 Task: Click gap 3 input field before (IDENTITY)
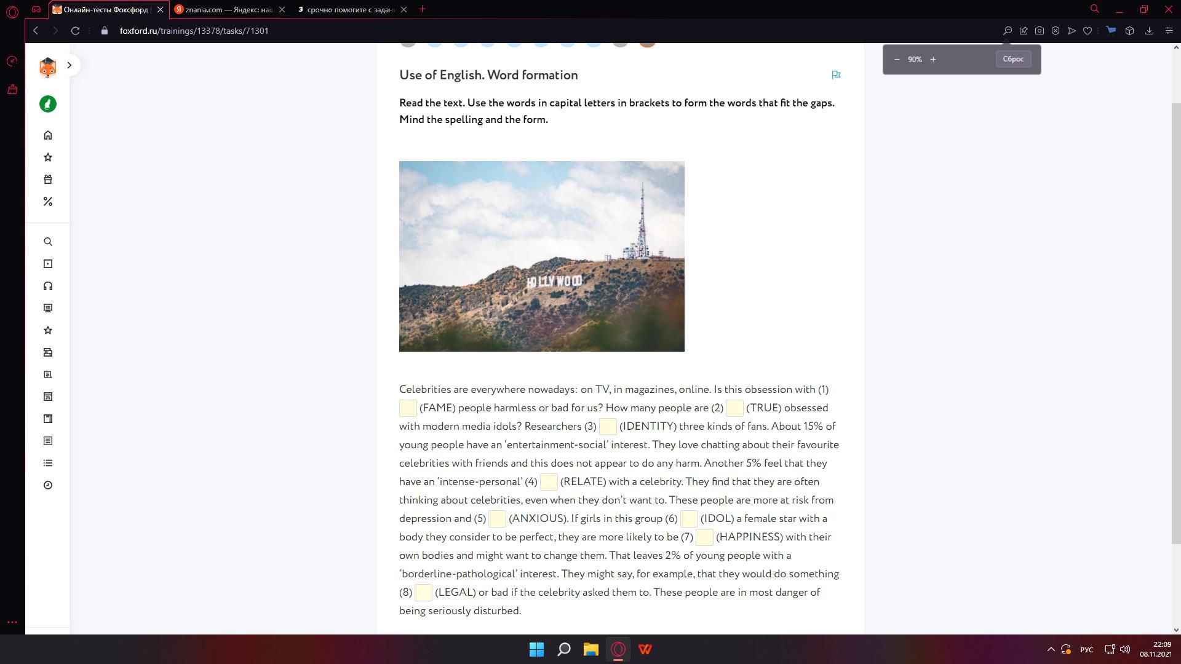click(x=608, y=427)
